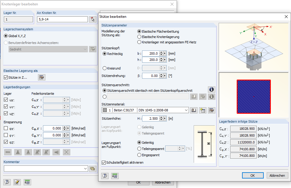
Task: Open the Stütze in Z edit dialog icon
Action: pos(41,77)
